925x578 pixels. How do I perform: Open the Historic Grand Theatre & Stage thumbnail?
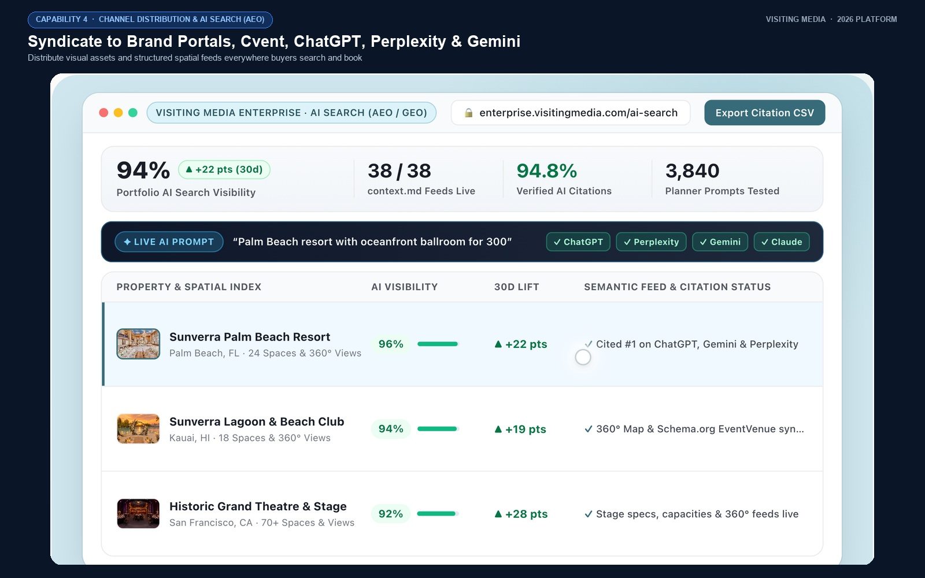pos(138,514)
